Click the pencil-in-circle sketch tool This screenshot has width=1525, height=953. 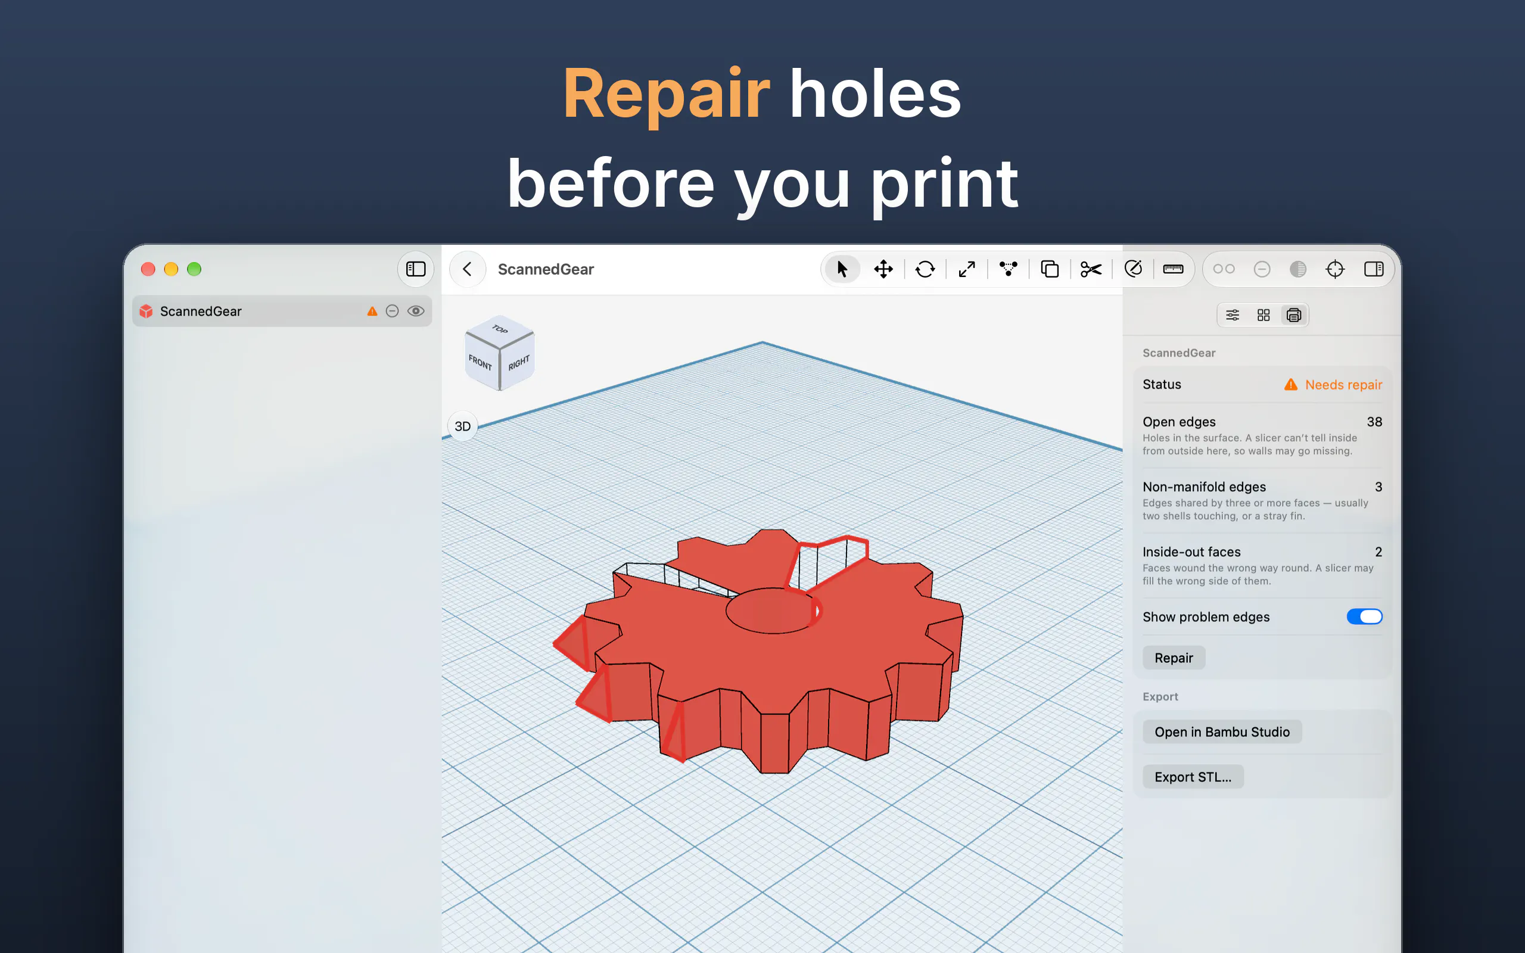1133,269
